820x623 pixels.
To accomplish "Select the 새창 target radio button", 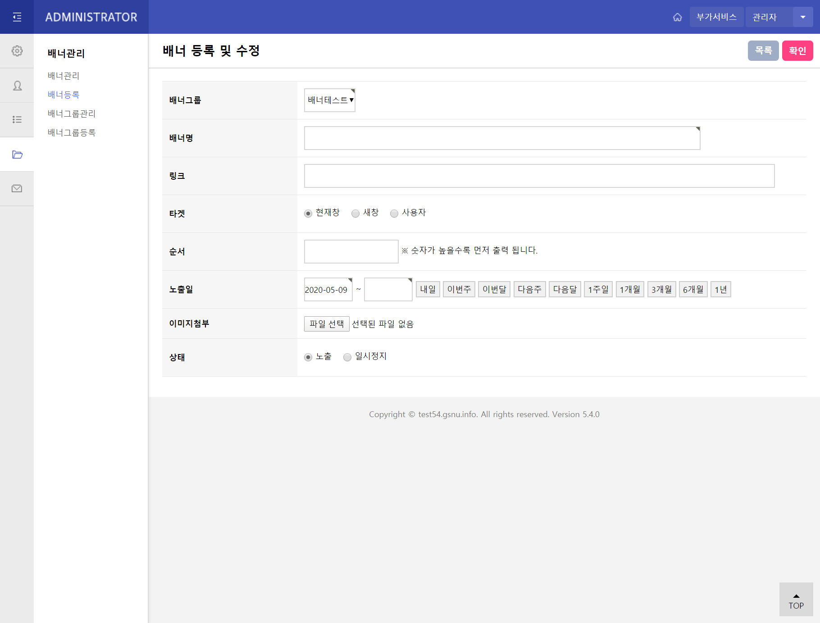I will [355, 214].
